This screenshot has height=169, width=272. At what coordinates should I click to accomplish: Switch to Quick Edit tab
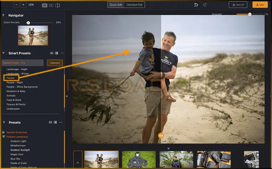[116, 5]
